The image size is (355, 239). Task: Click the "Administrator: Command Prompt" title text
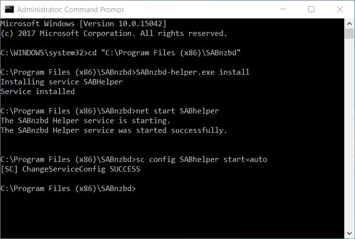coord(71,9)
